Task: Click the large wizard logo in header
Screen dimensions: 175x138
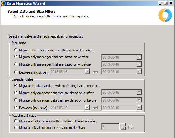Action: 165,15
